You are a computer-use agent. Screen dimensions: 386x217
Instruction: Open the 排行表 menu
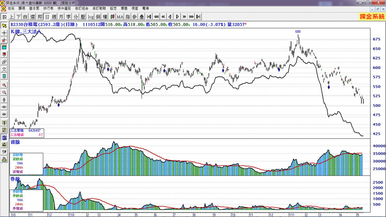[x=48, y=8]
